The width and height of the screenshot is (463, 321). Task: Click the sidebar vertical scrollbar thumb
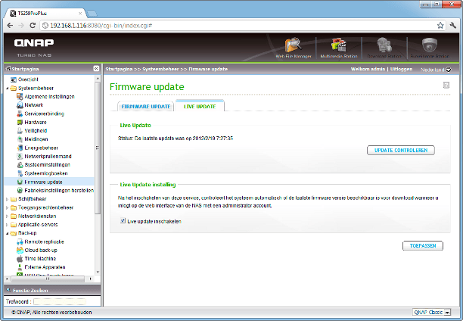[98, 148]
